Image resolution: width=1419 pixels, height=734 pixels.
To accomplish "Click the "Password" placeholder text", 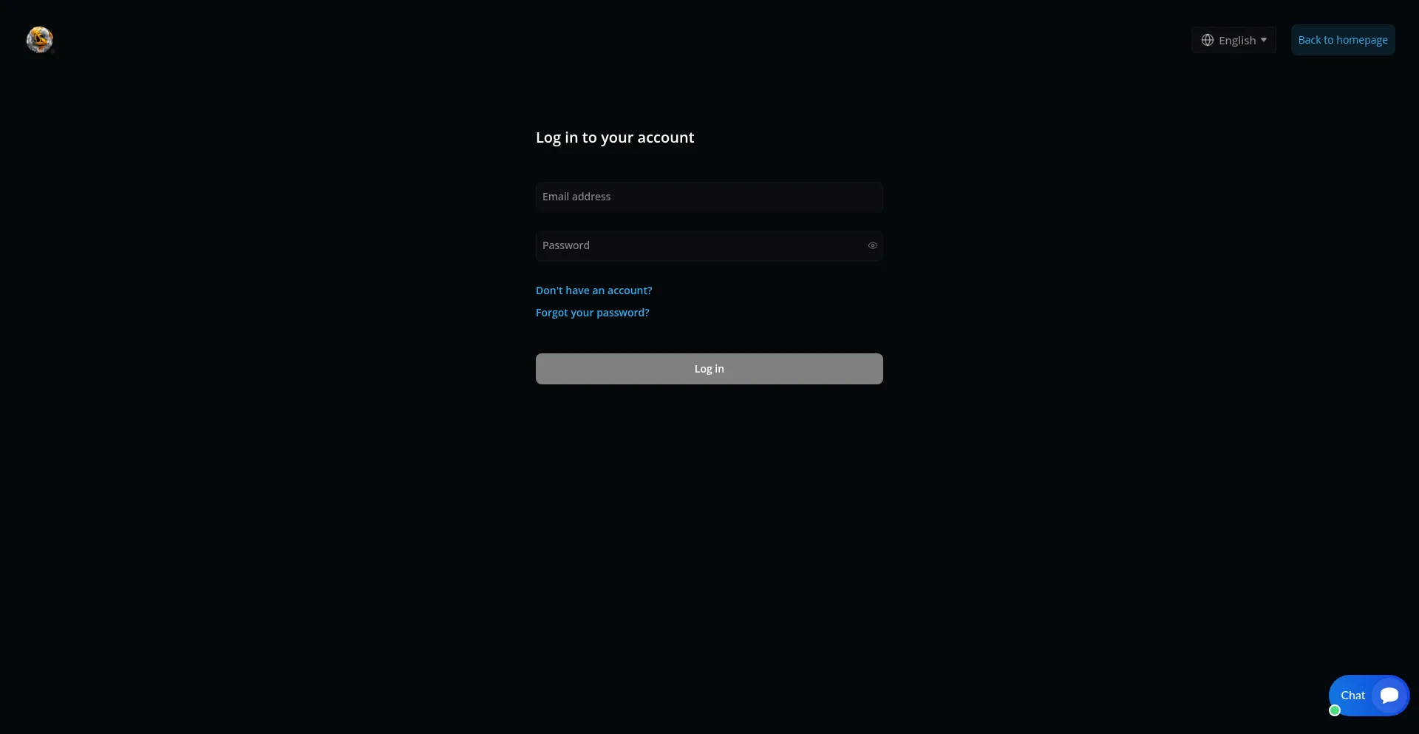I will pyautogui.click(x=566, y=245).
